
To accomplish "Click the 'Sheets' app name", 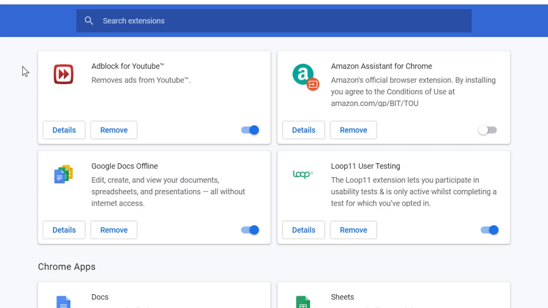I will (x=342, y=297).
